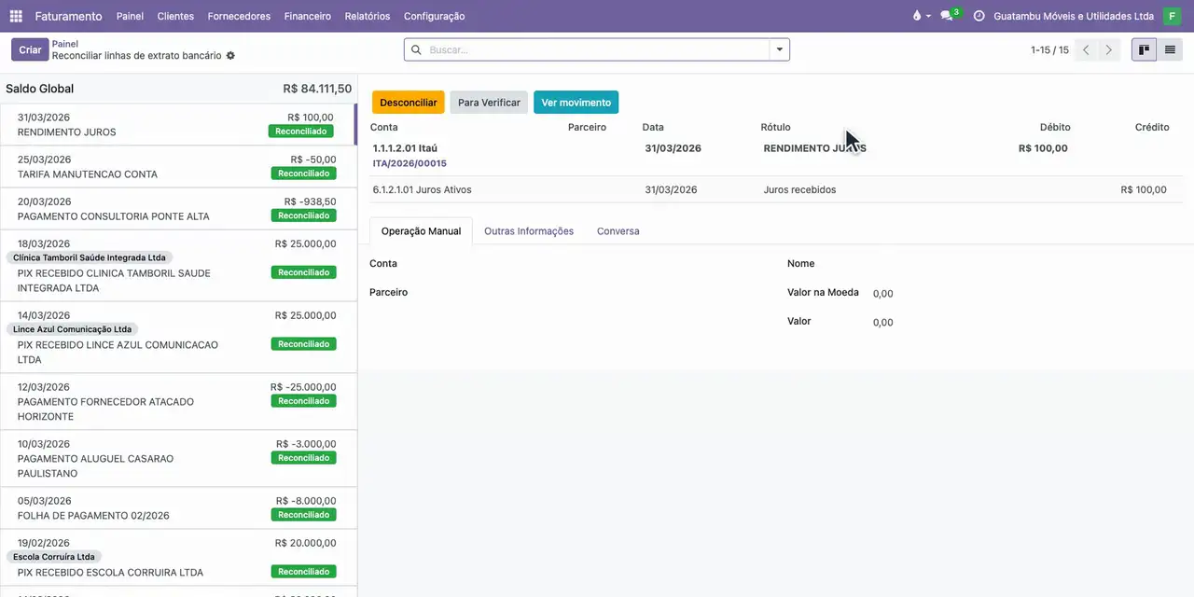Click the Desconciliar button
This screenshot has width=1194, height=597.
click(x=409, y=103)
